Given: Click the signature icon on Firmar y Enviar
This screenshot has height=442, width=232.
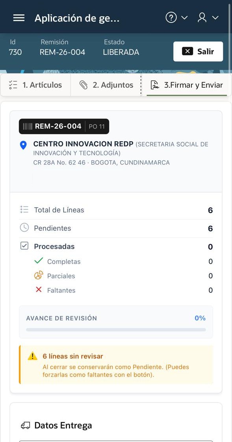Looking at the screenshot, I should pyautogui.click(x=155, y=85).
